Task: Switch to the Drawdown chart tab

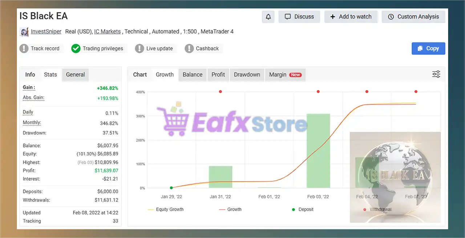Action: (x=247, y=74)
